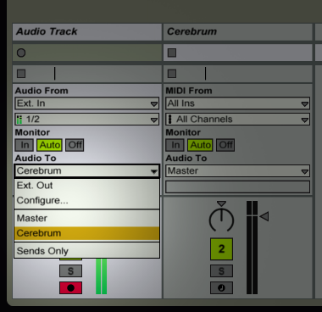Screen dimensions: 322x312
Task: Arm the Cerebrum track for recording
Action: (x=221, y=287)
